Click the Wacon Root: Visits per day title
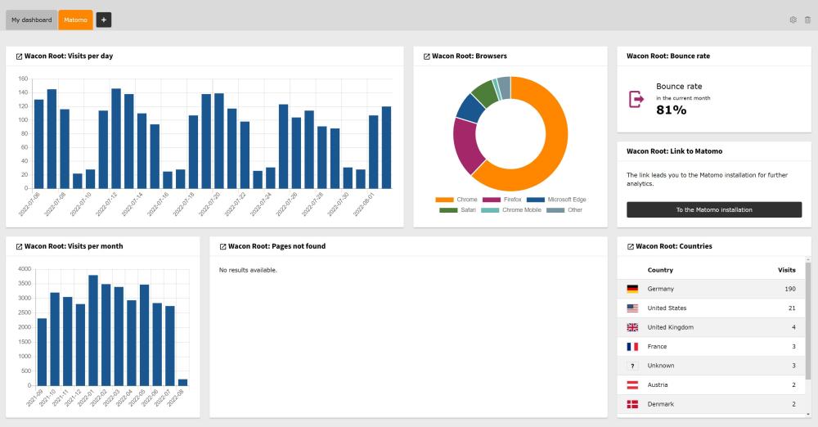The width and height of the screenshot is (818, 427). (69, 56)
